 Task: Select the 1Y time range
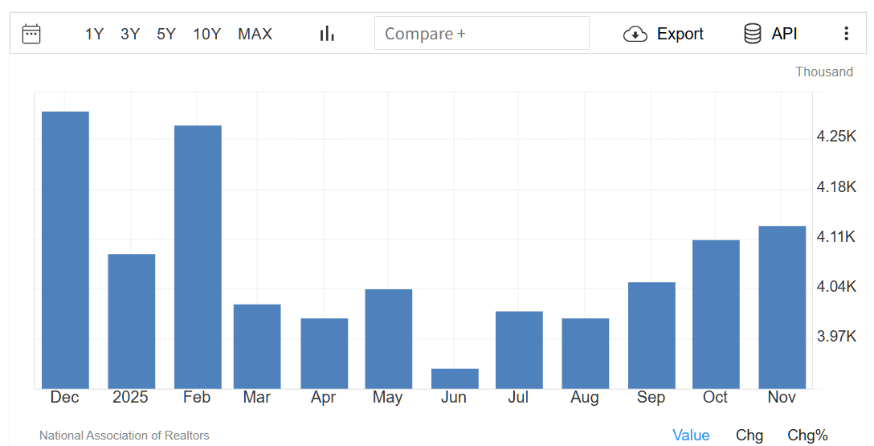(x=95, y=34)
